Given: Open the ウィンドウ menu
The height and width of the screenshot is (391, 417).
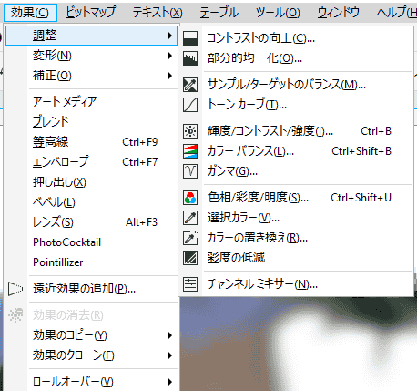Looking at the screenshot, I should point(339,13).
